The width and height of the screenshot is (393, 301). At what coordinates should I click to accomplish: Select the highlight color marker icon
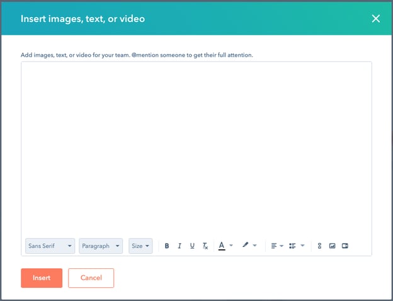pos(246,246)
